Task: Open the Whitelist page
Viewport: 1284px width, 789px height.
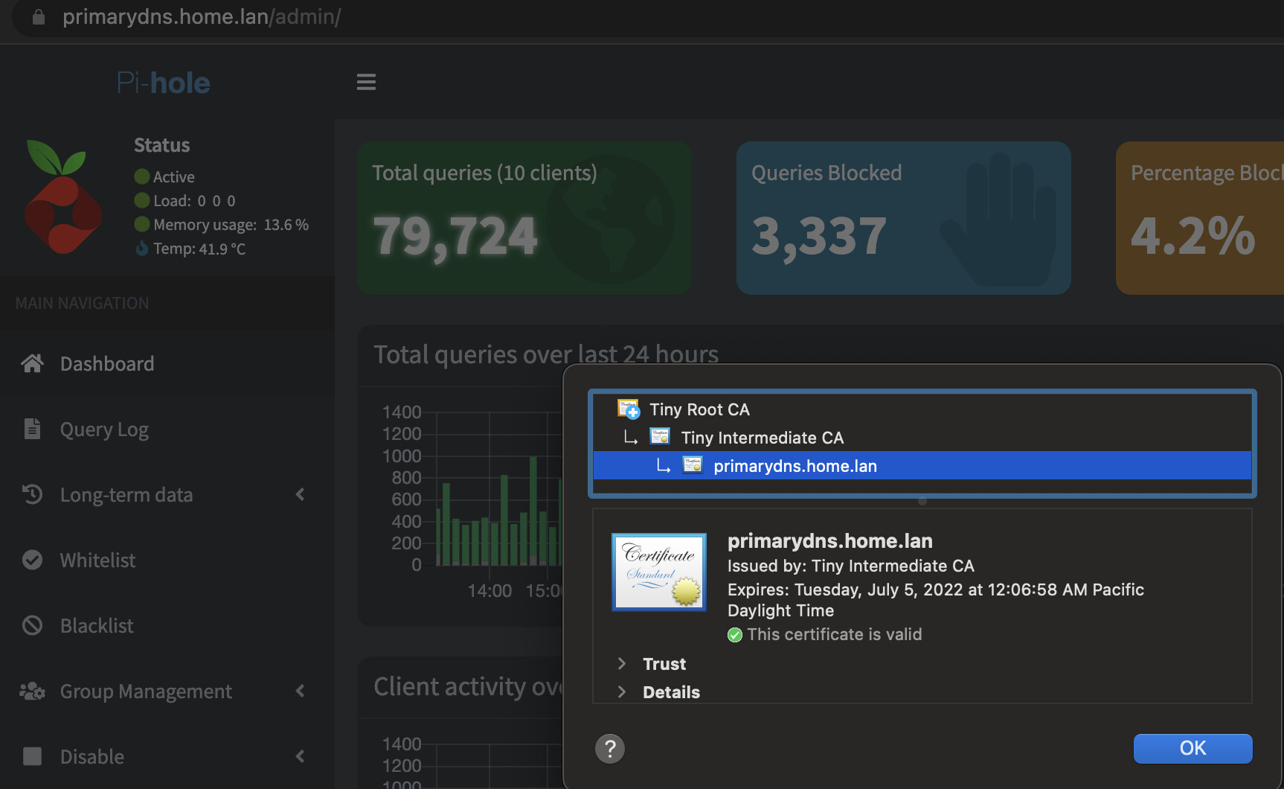Action: pyautogui.click(x=167, y=560)
